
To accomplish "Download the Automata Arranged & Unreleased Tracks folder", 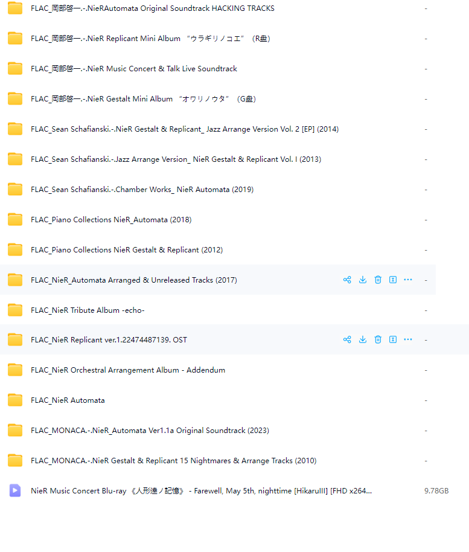I will [x=362, y=280].
